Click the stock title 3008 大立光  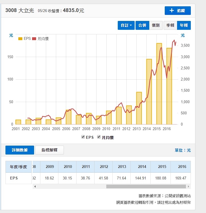(x=20, y=10)
